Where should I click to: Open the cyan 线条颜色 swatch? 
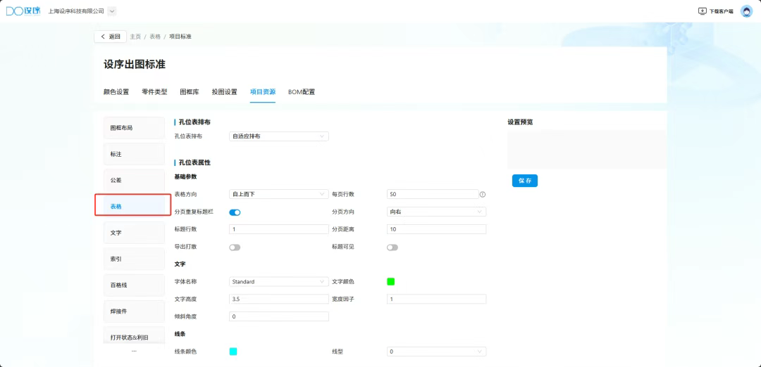[x=233, y=352]
